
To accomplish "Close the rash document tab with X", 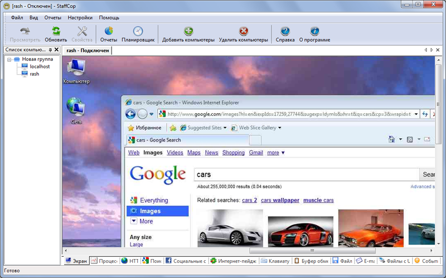I will [x=438, y=50].
